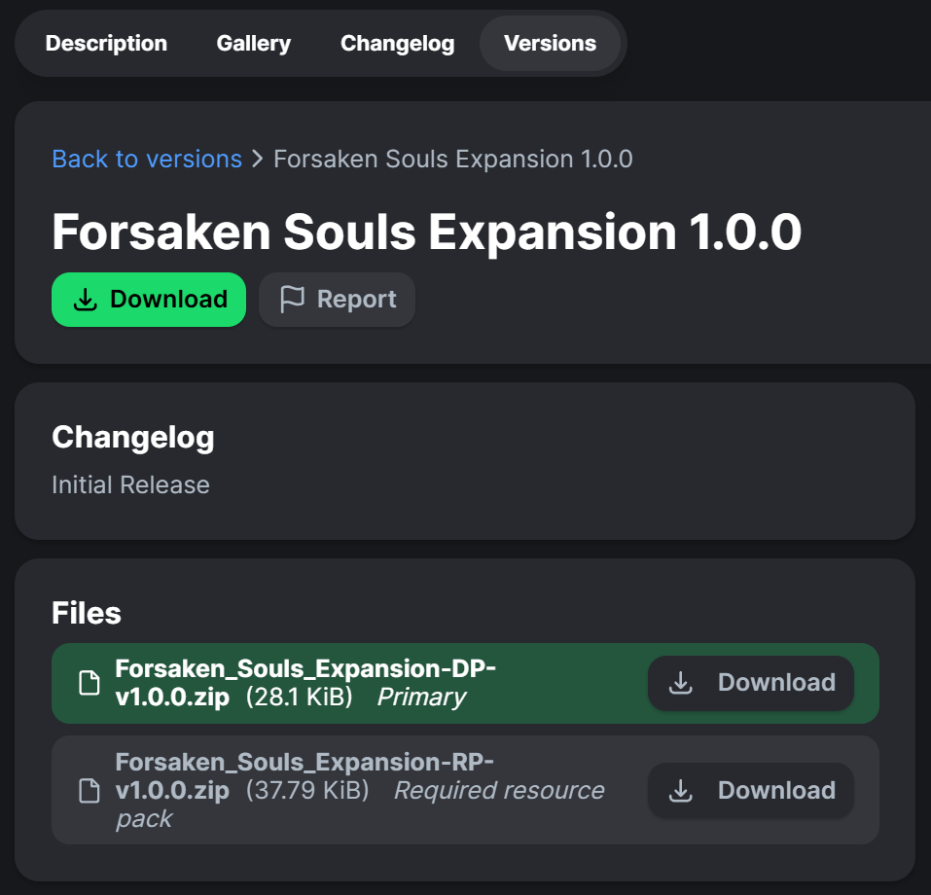This screenshot has height=895, width=931.
Task: Click the Files section heading
Action: (87, 613)
